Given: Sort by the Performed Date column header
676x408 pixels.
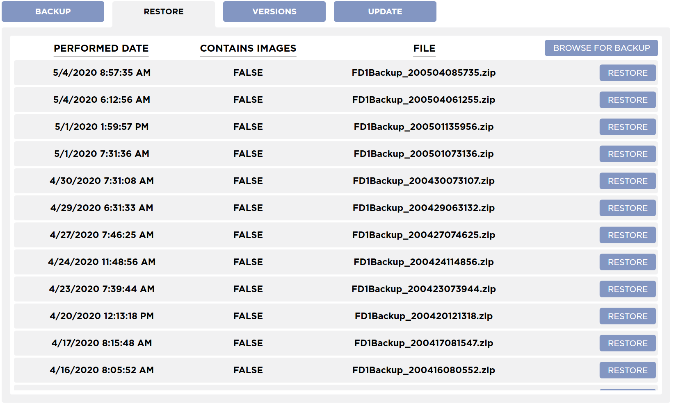Looking at the screenshot, I should point(101,48).
